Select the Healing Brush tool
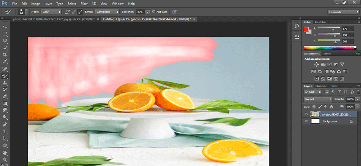Viewport: 361px width, 166px height. (5, 69)
